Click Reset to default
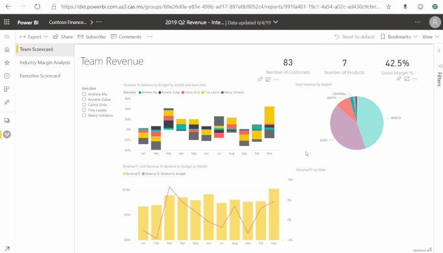The height and width of the screenshot is (253, 443). pos(355,37)
